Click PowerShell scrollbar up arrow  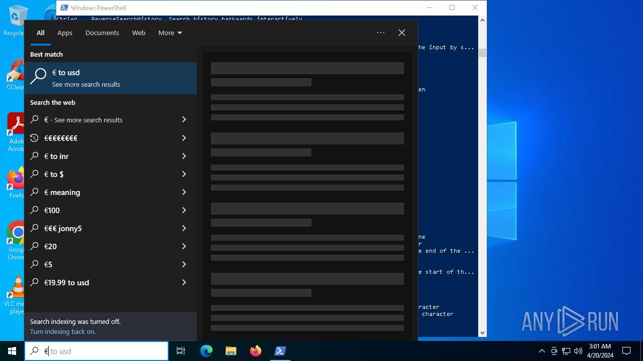482,20
